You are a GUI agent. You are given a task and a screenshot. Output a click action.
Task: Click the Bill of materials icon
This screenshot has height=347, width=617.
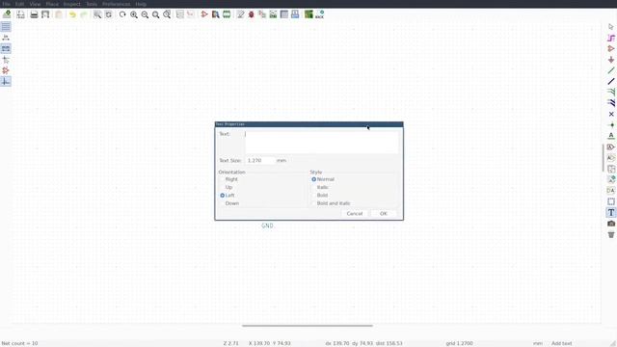[x=295, y=14]
